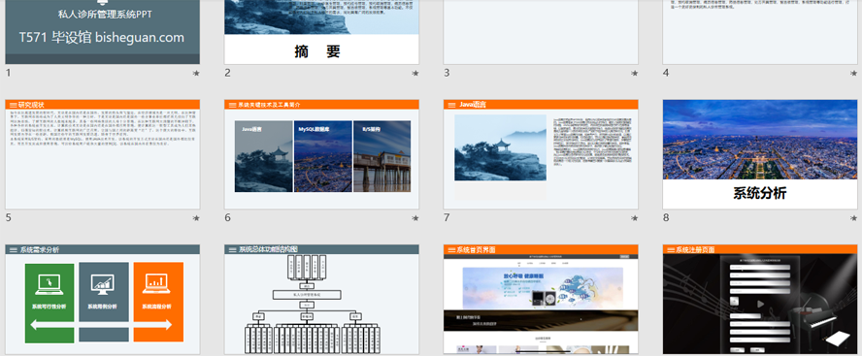Select the 系统需求分析 slide thumbnail
Image resolution: width=862 pixels, height=356 pixels.
tap(102, 300)
